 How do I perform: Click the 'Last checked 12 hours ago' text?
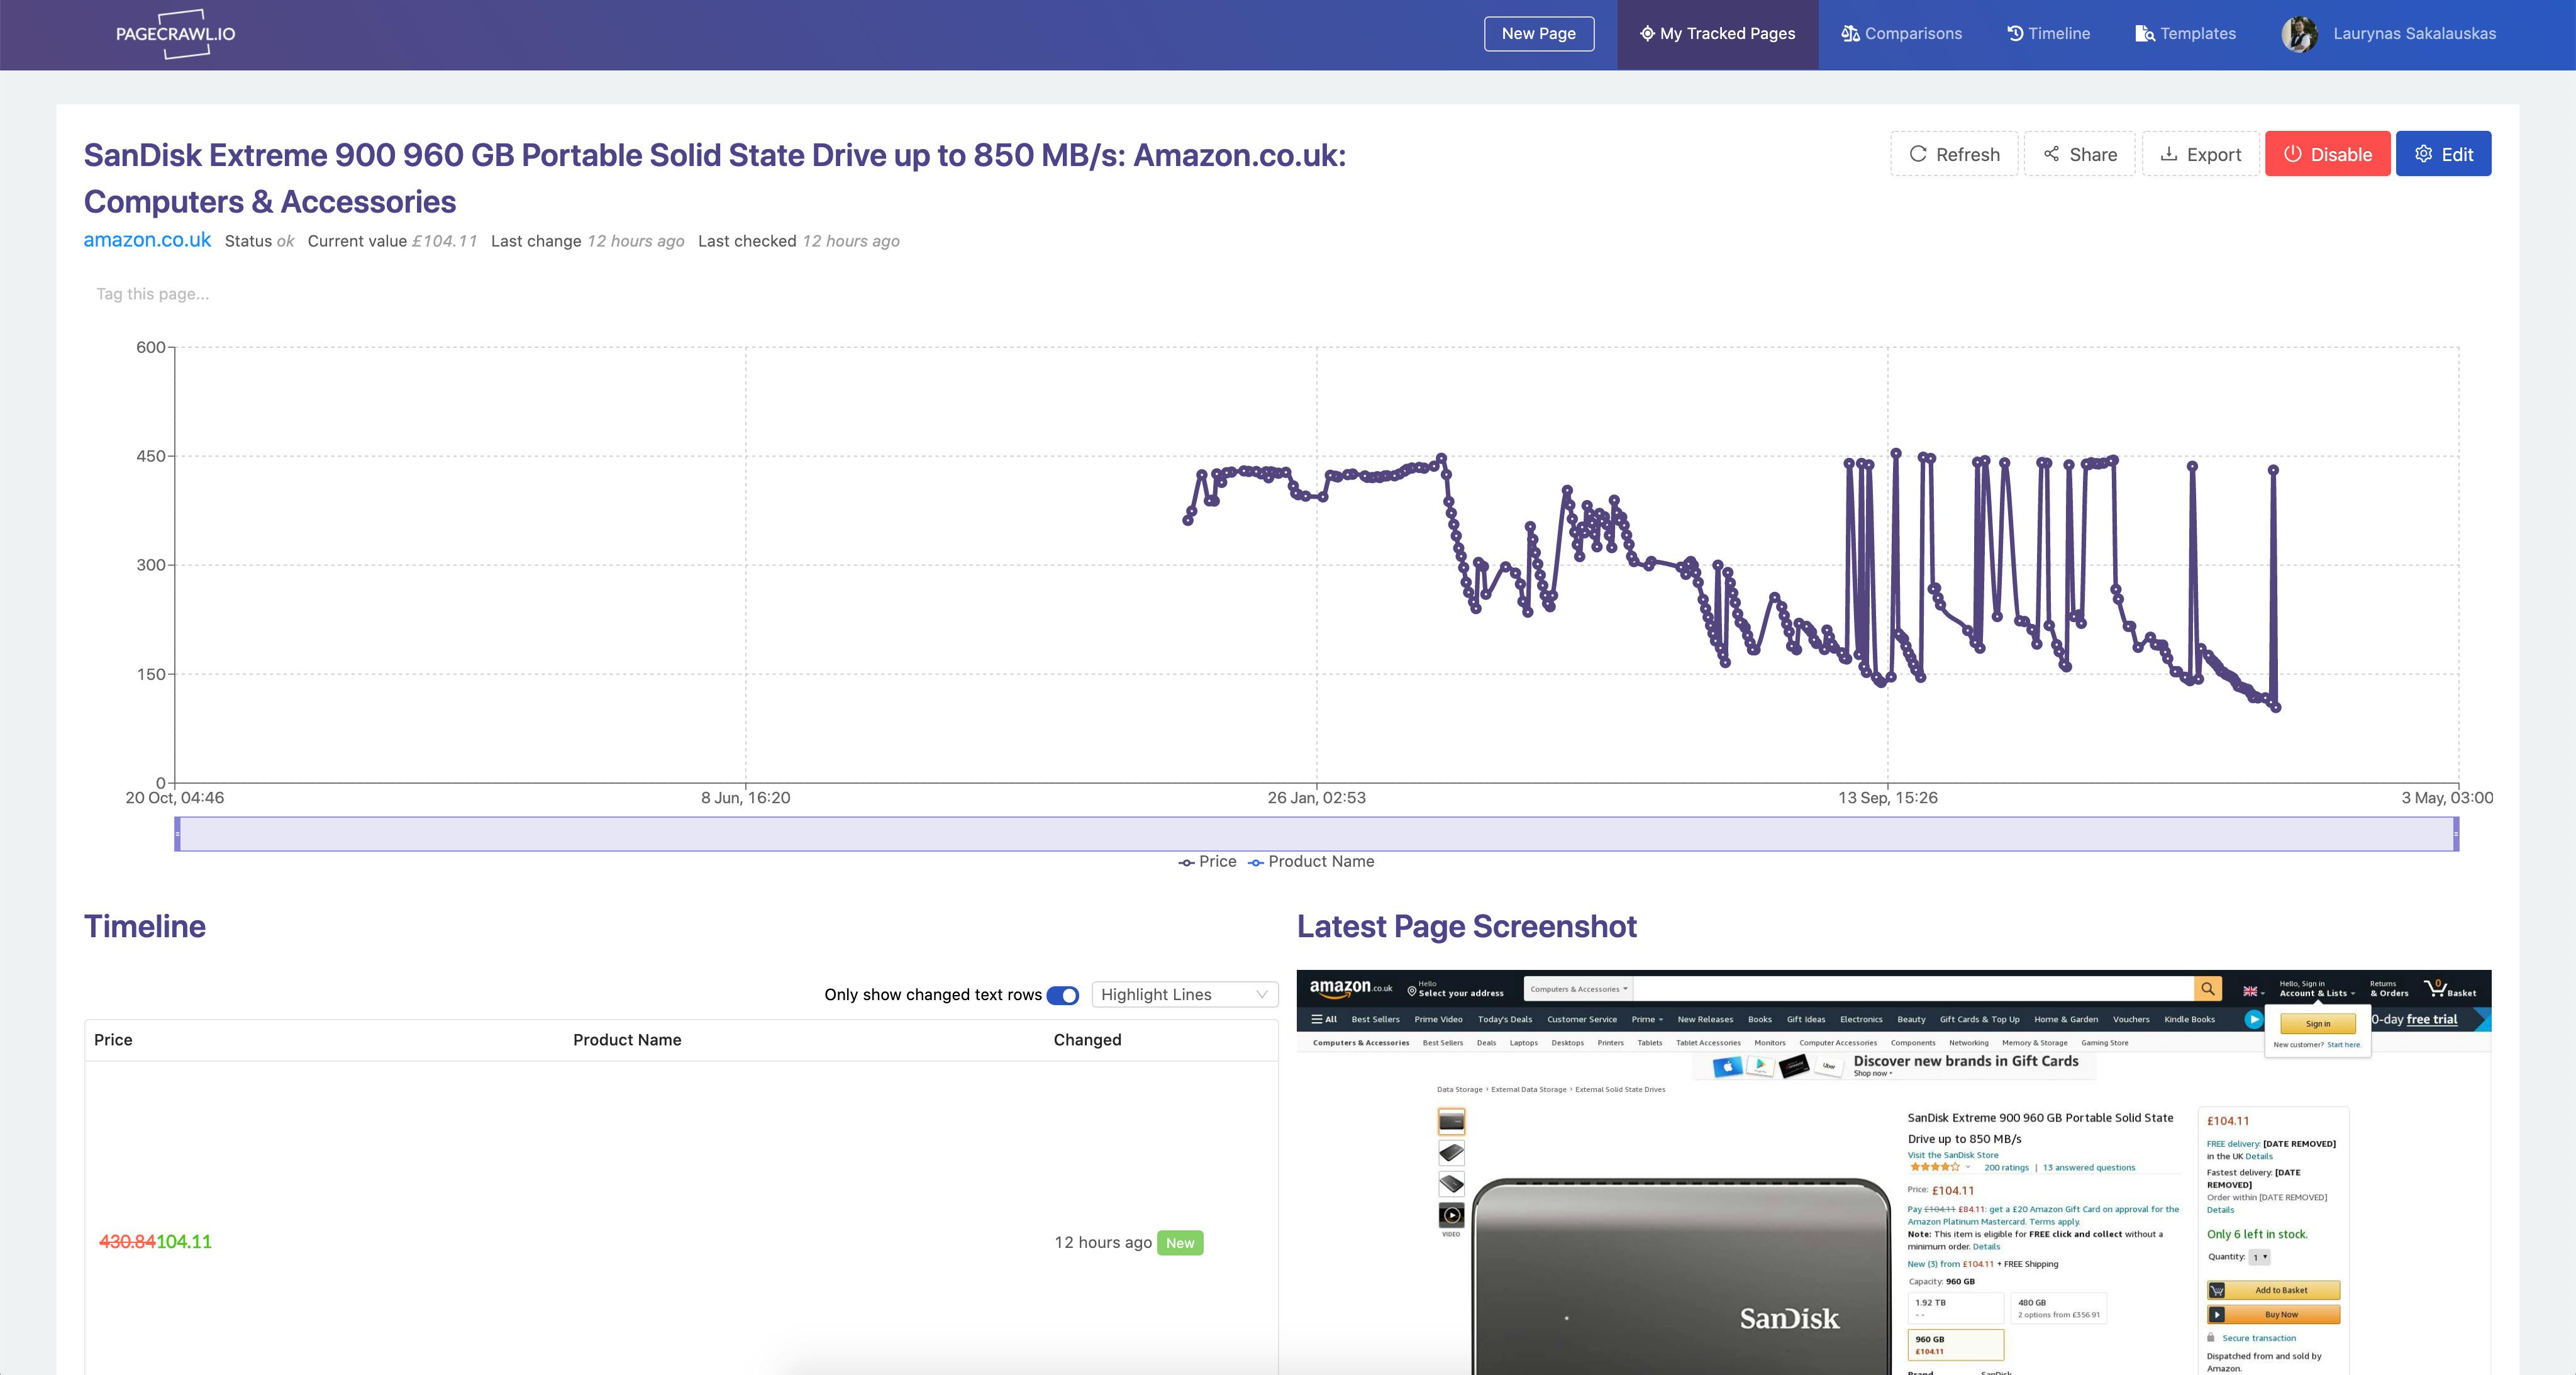(799, 241)
